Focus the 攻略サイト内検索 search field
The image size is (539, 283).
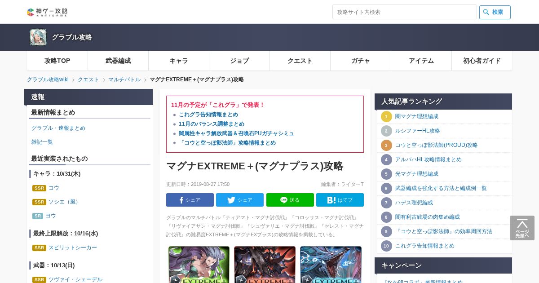pyautogui.click(x=405, y=12)
